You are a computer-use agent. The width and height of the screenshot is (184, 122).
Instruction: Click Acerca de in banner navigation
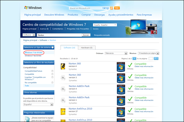coord(44,29)
